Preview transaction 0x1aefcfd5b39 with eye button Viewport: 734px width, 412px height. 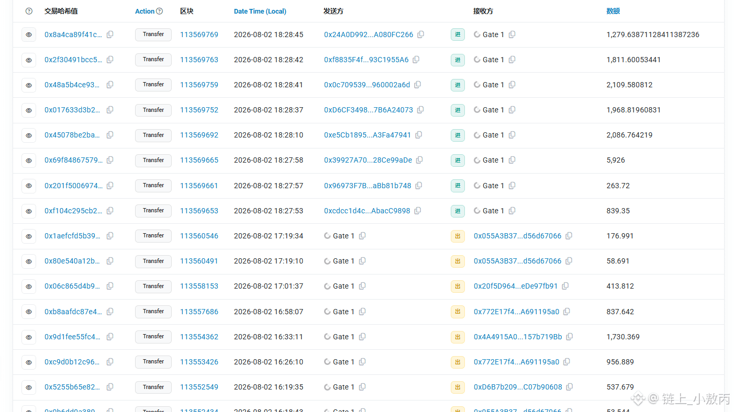point(29,236)
